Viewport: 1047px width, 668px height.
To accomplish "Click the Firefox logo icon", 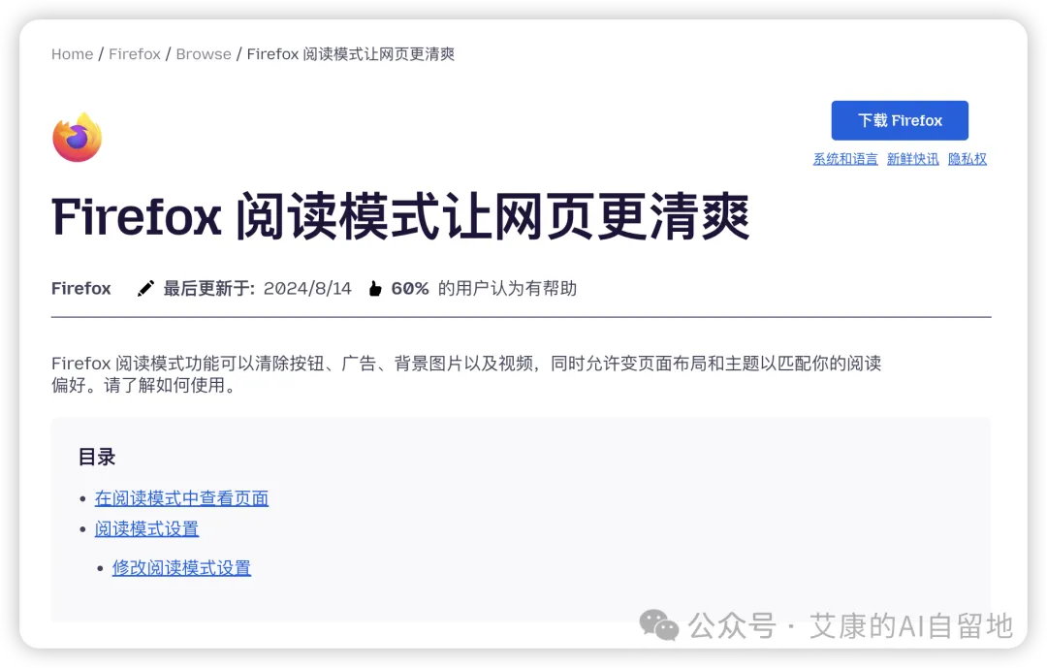I will point(78,137).
